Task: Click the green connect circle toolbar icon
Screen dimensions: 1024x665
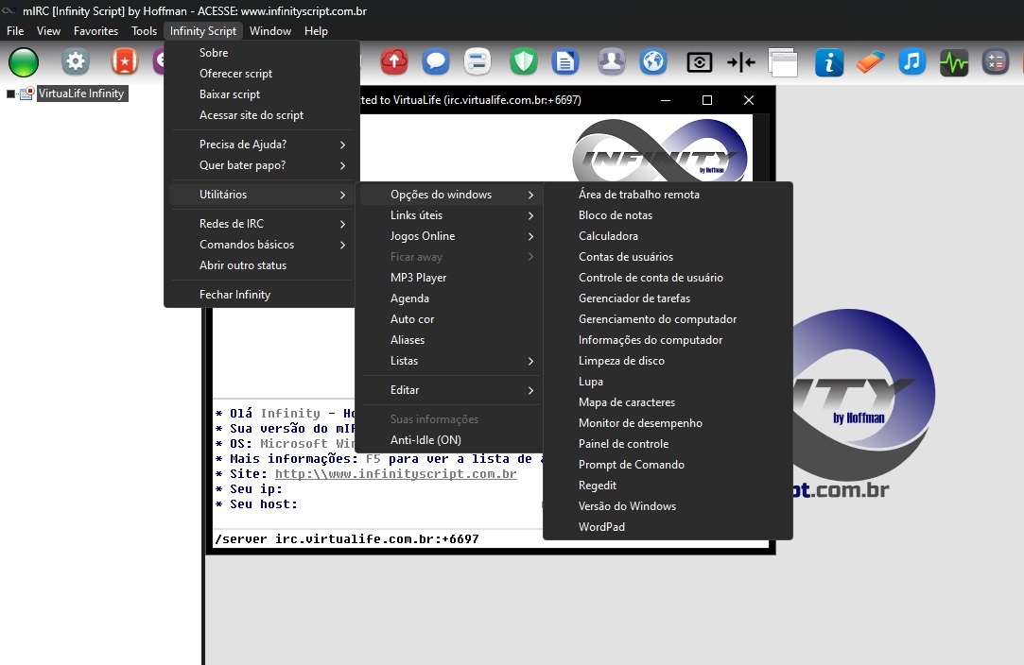Action: [x=24, y=62]
